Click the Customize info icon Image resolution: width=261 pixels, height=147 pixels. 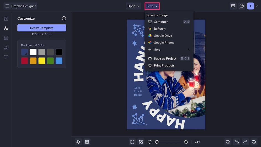pyautogui.click(x=64, y=18)
